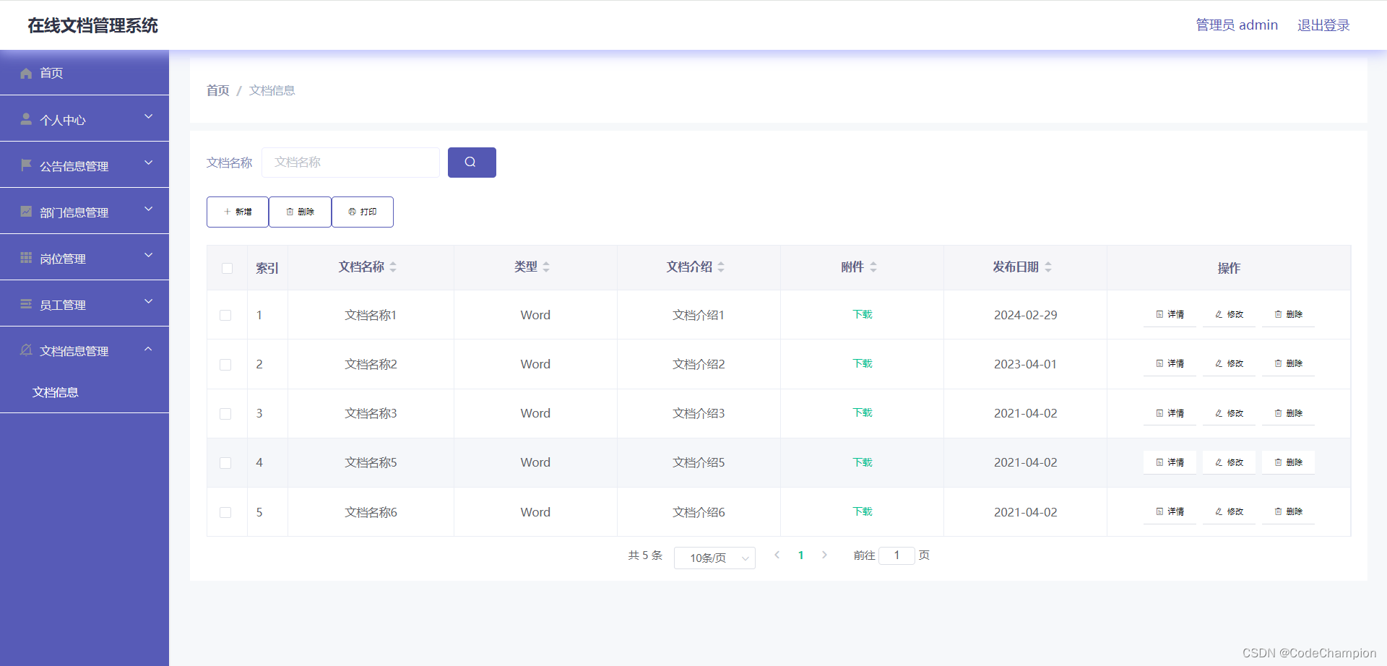Click the plus icon on 新增 button
The image size is (1387, 666).
226,212
